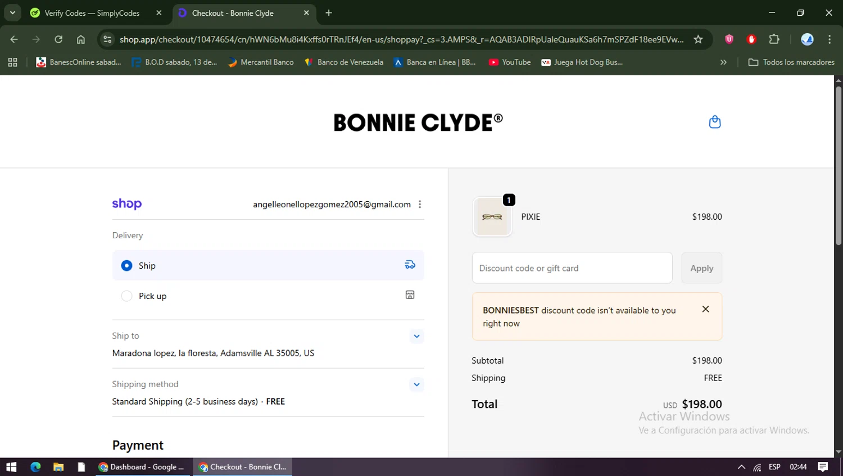Open the bookmarks apps grid icon
Image resolution: width=843 pixels, height=476 pixels.
point(12,62)
